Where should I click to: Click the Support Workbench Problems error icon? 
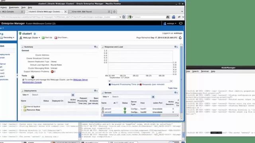coord(52,71)
